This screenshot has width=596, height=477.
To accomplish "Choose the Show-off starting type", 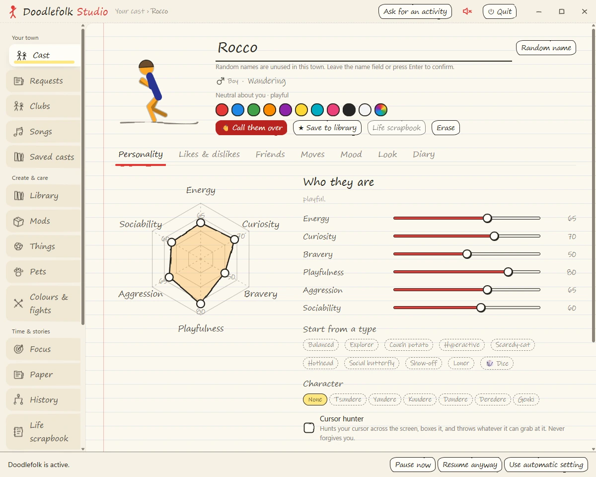I will pyautogui.click(x=424, y=363).
